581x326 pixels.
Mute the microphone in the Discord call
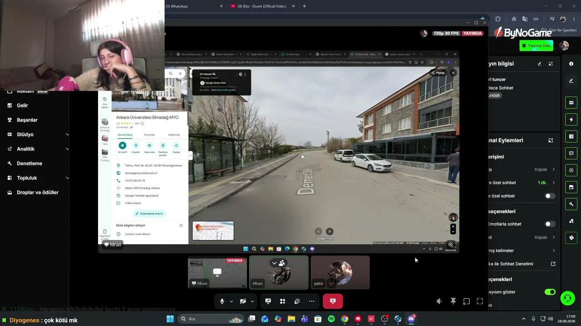point(222,301)
